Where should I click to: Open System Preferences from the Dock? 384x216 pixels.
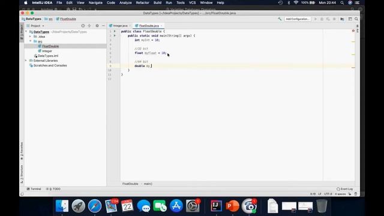tap(193, 206)
